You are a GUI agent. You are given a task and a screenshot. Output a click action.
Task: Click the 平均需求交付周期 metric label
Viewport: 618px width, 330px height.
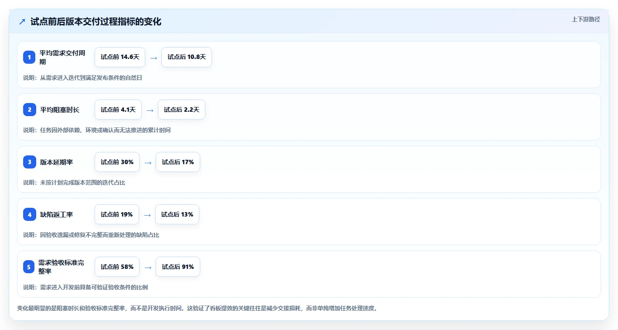pos(62,57)
